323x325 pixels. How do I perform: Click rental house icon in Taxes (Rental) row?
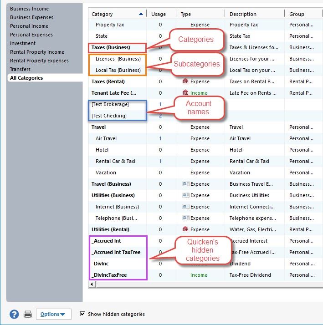pyautogui.click(x=185, y=81)
